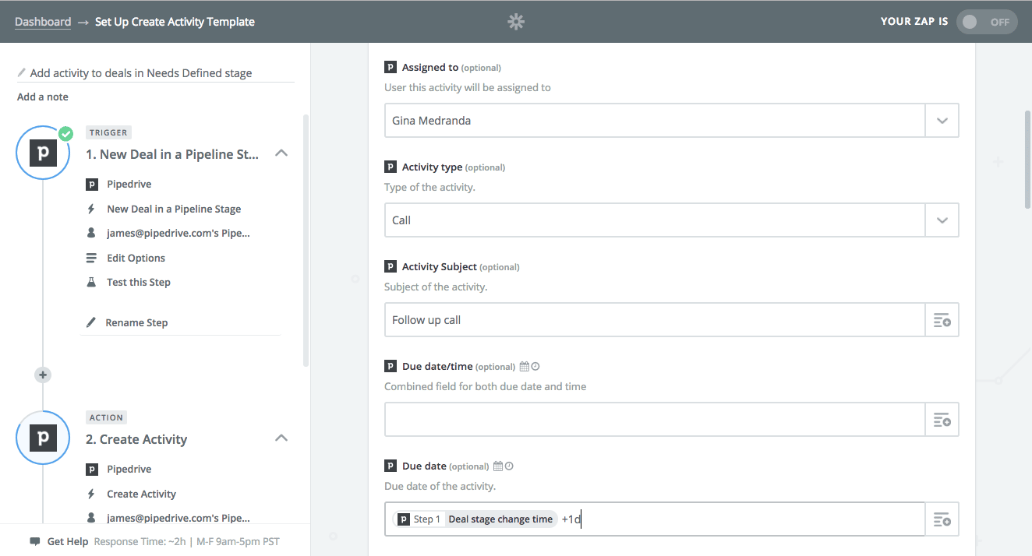Screen dimensions: 1032x556
Task: Click the Get Help chat icon
Action: coord(35,541)
